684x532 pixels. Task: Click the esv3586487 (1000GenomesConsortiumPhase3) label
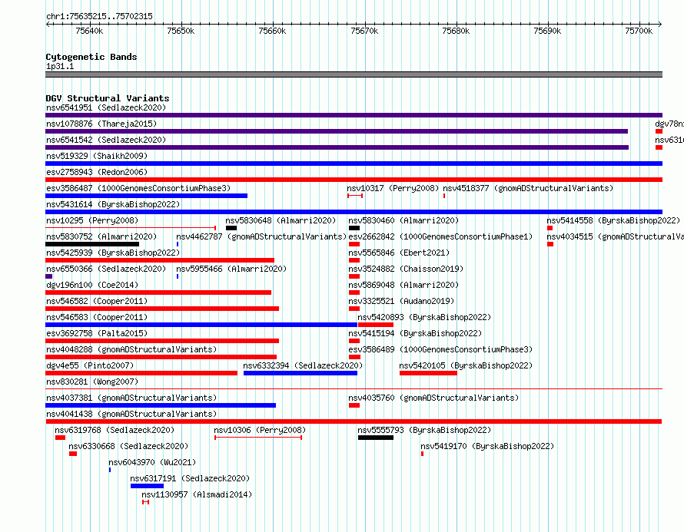(x=138, y=188)
